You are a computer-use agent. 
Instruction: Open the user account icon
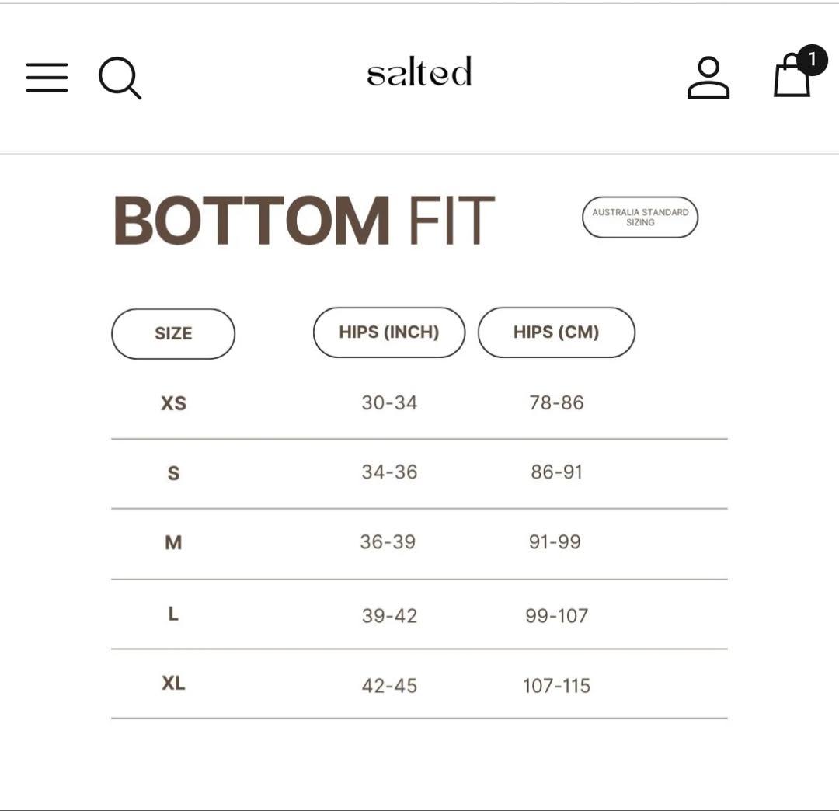708,77
